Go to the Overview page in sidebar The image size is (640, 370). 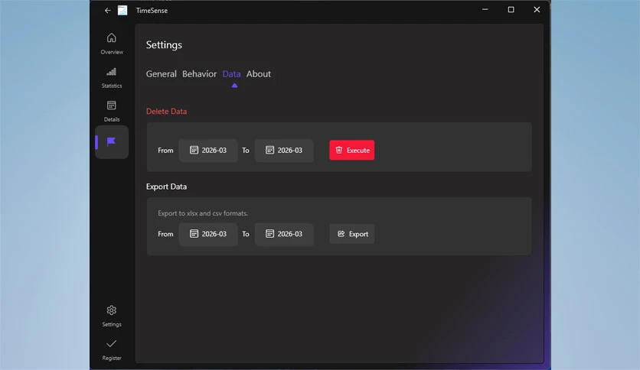[x=112, y=44]
